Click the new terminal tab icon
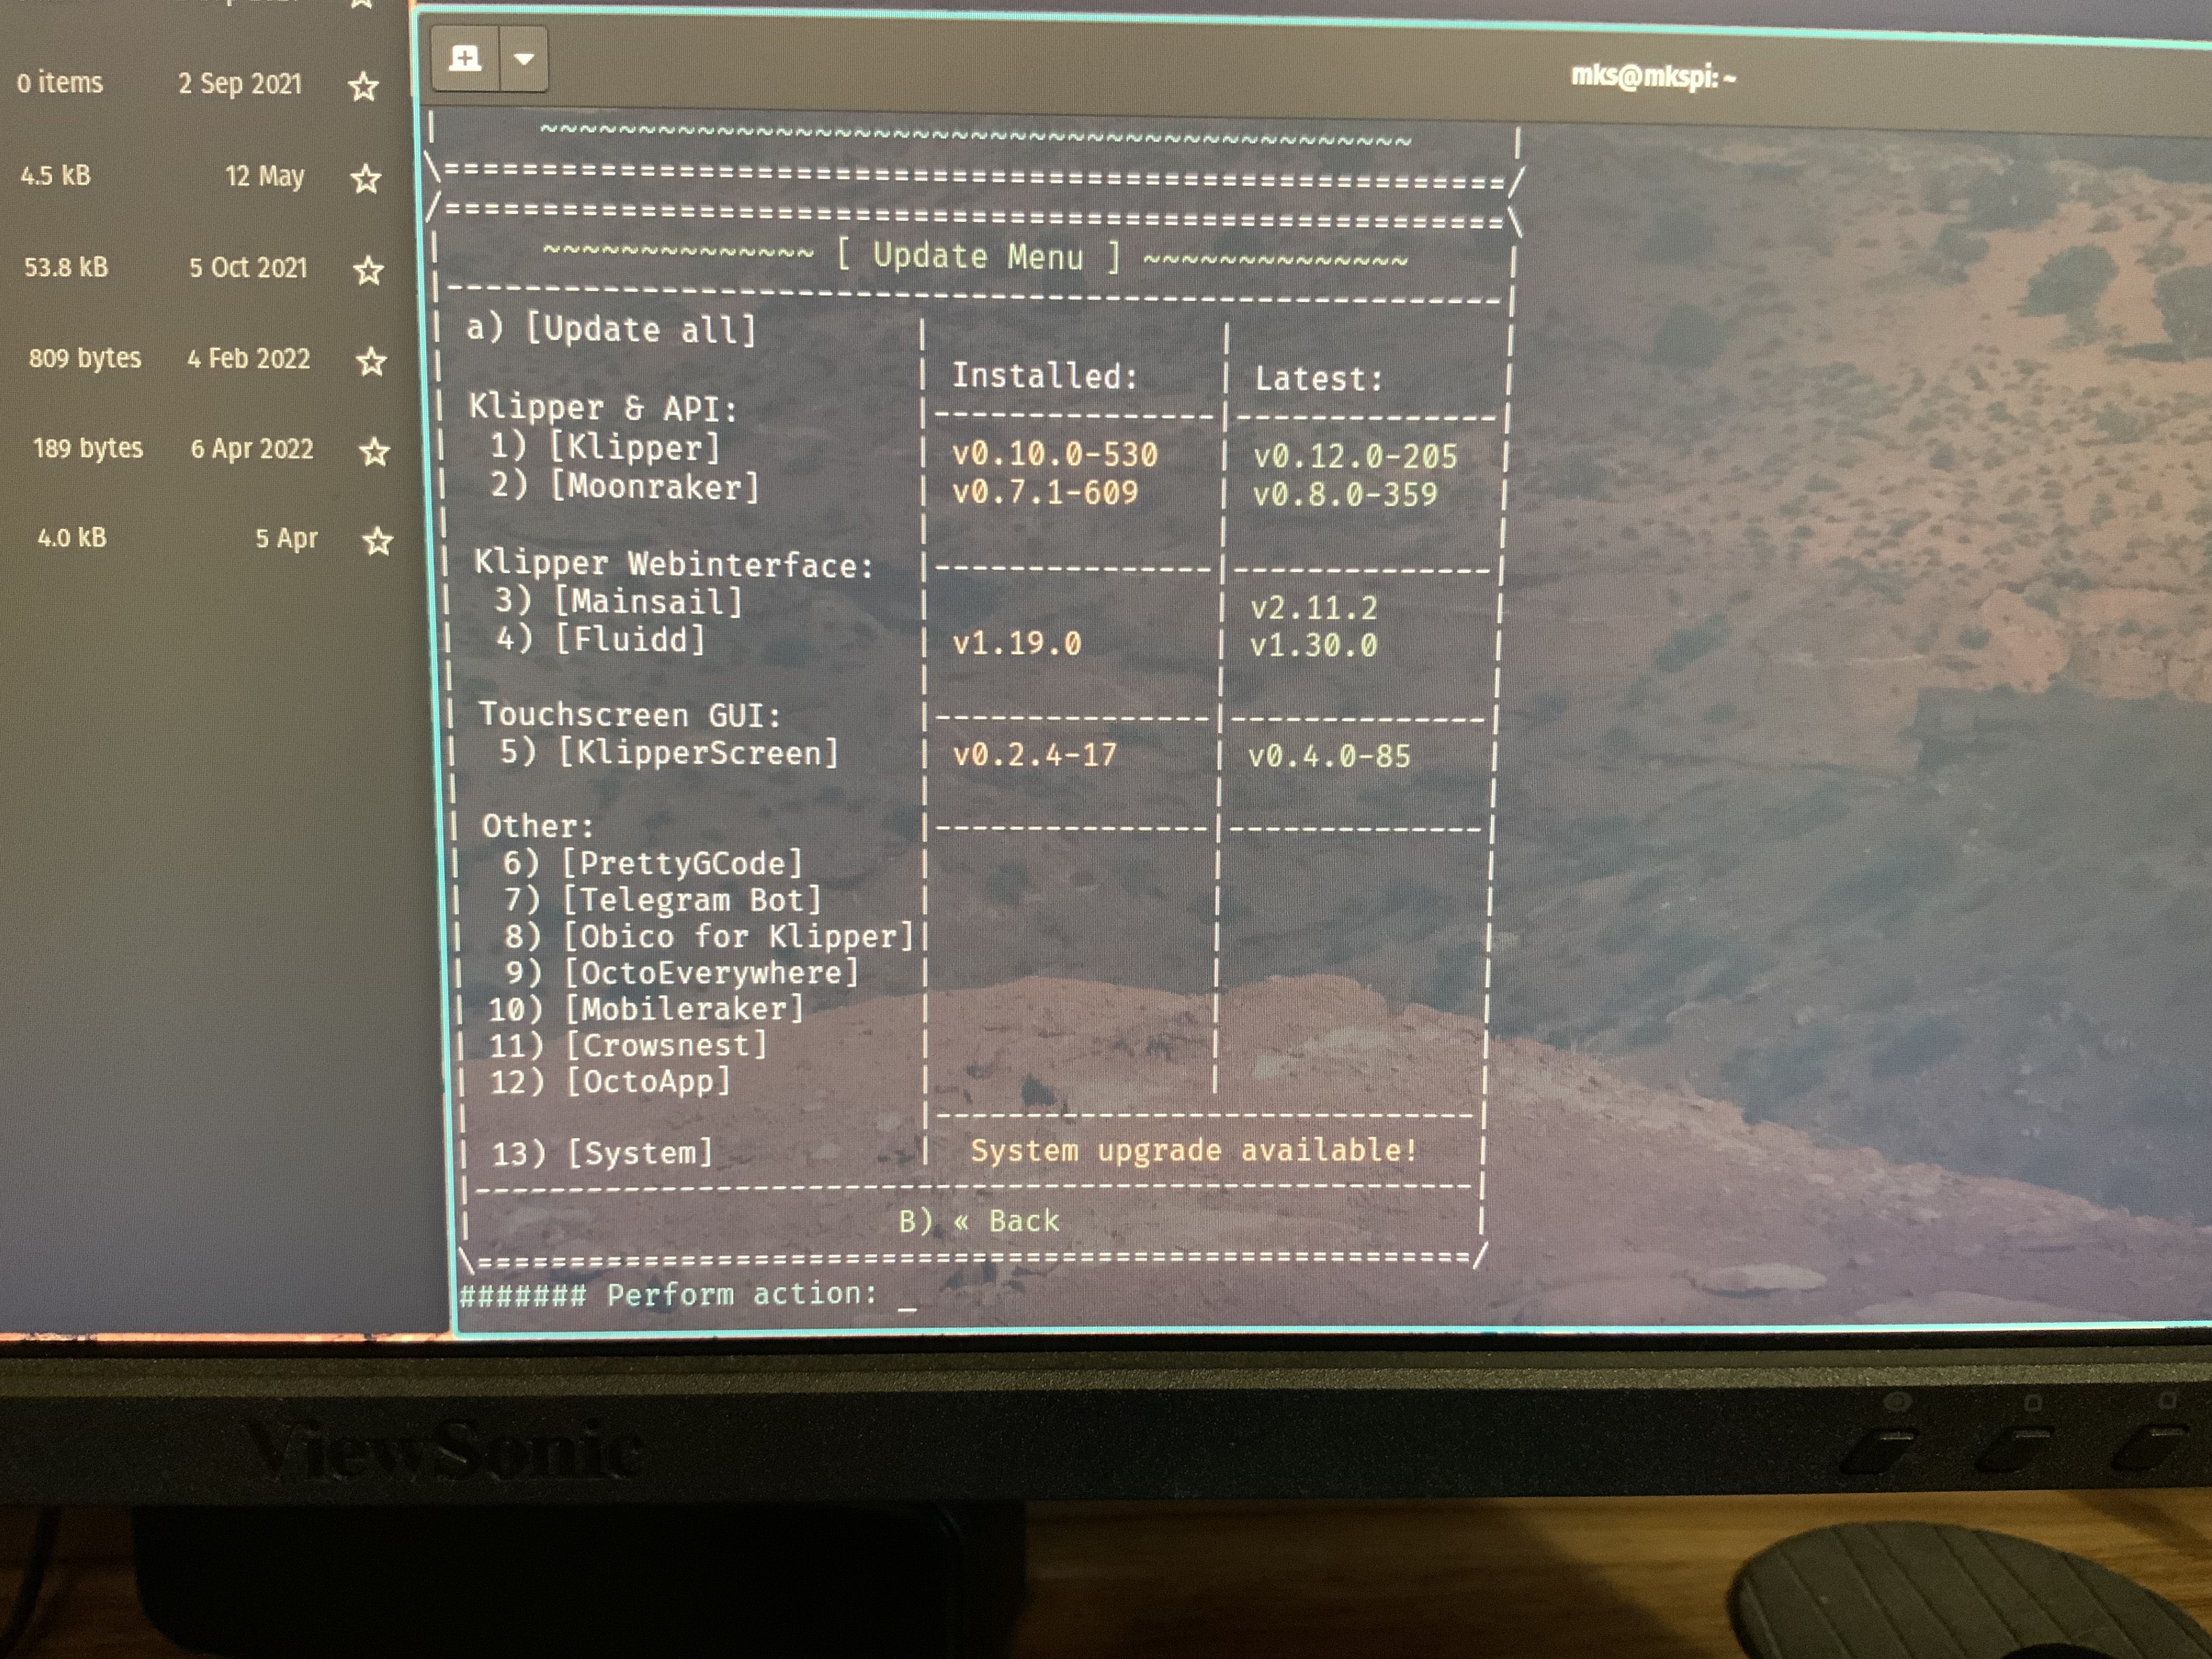Screen dimensions: 2212x1659 click(465, 58)
